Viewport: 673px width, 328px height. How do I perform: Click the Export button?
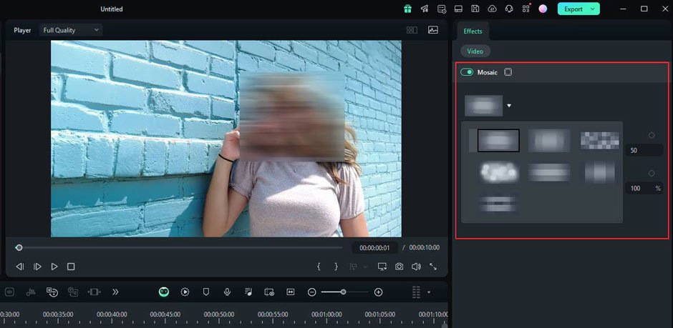573,9
